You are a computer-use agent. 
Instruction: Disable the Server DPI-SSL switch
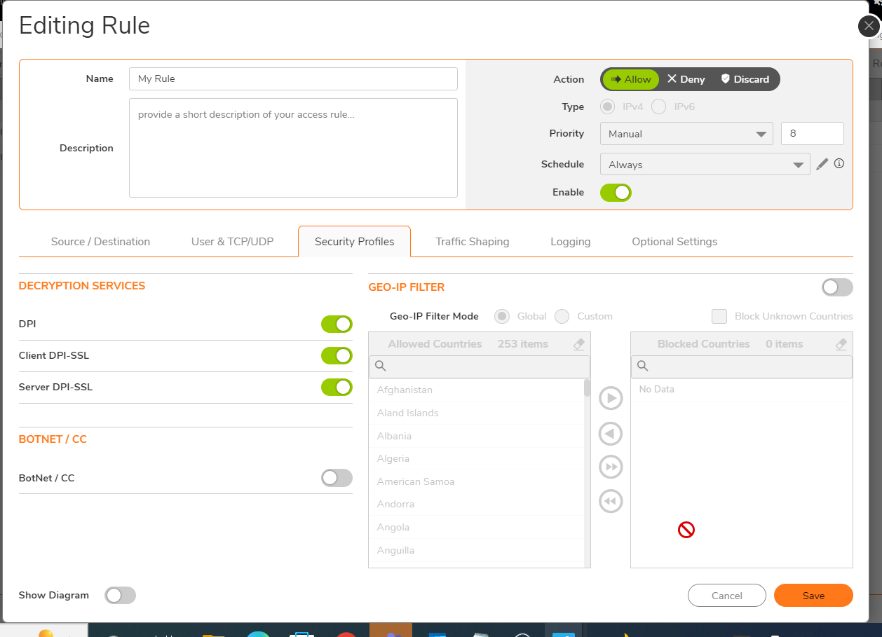[x=337, y=387]
